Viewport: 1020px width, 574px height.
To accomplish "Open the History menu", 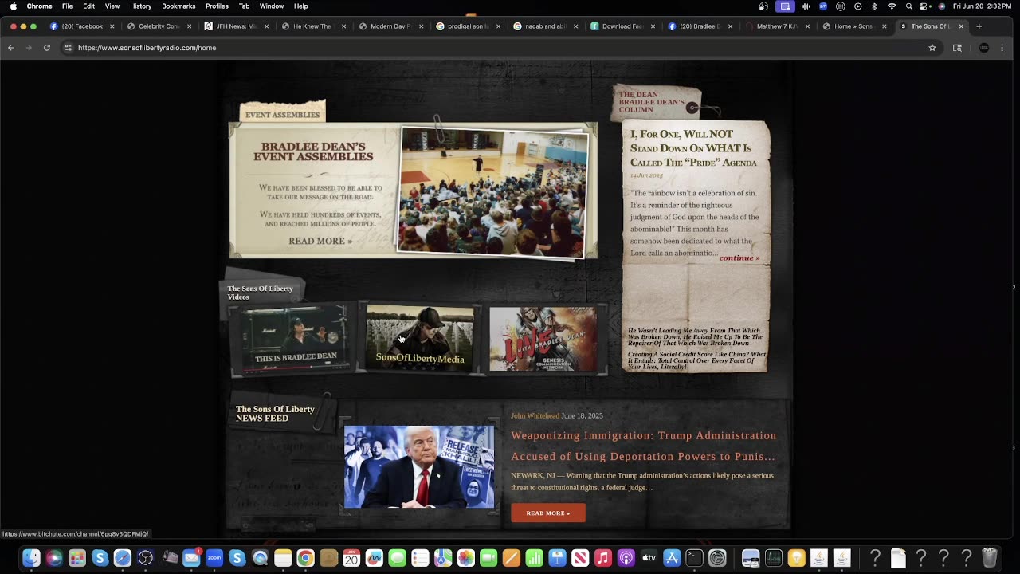I will [140, 6].
